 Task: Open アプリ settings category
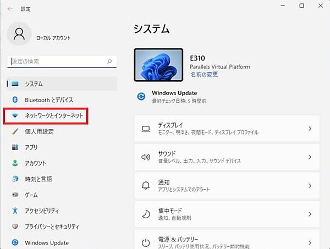click(x=62, y=147)
